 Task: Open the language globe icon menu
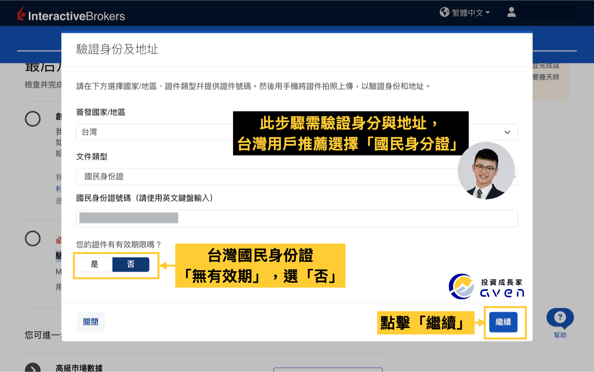tap(444, 12)
